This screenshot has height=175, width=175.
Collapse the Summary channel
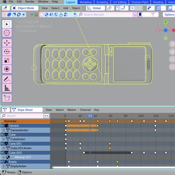tap(2, 121)
